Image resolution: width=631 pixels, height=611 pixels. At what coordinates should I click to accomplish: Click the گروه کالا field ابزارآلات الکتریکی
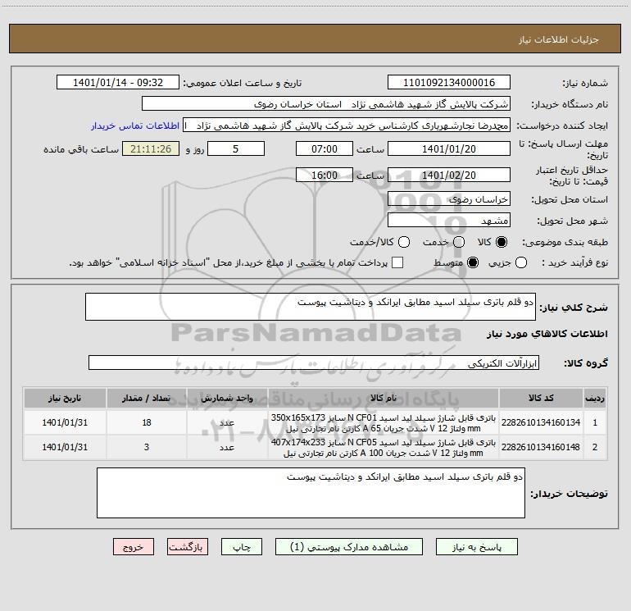(x=314, y=362)
